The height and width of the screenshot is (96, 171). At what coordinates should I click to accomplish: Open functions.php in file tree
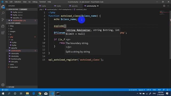16,59
